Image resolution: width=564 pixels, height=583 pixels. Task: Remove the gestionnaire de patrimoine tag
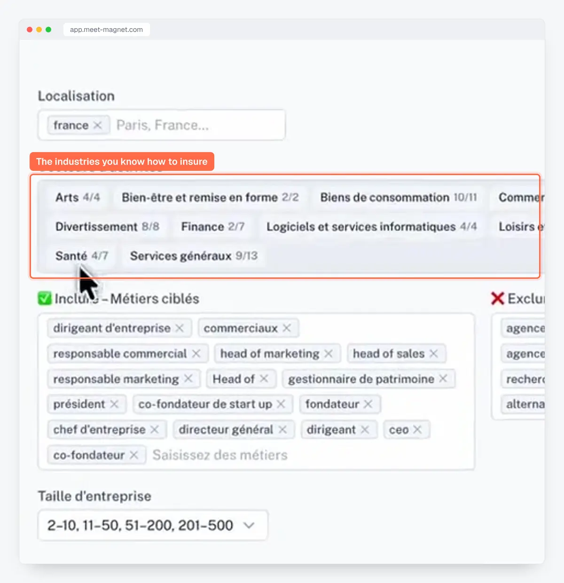coord(443,378)
